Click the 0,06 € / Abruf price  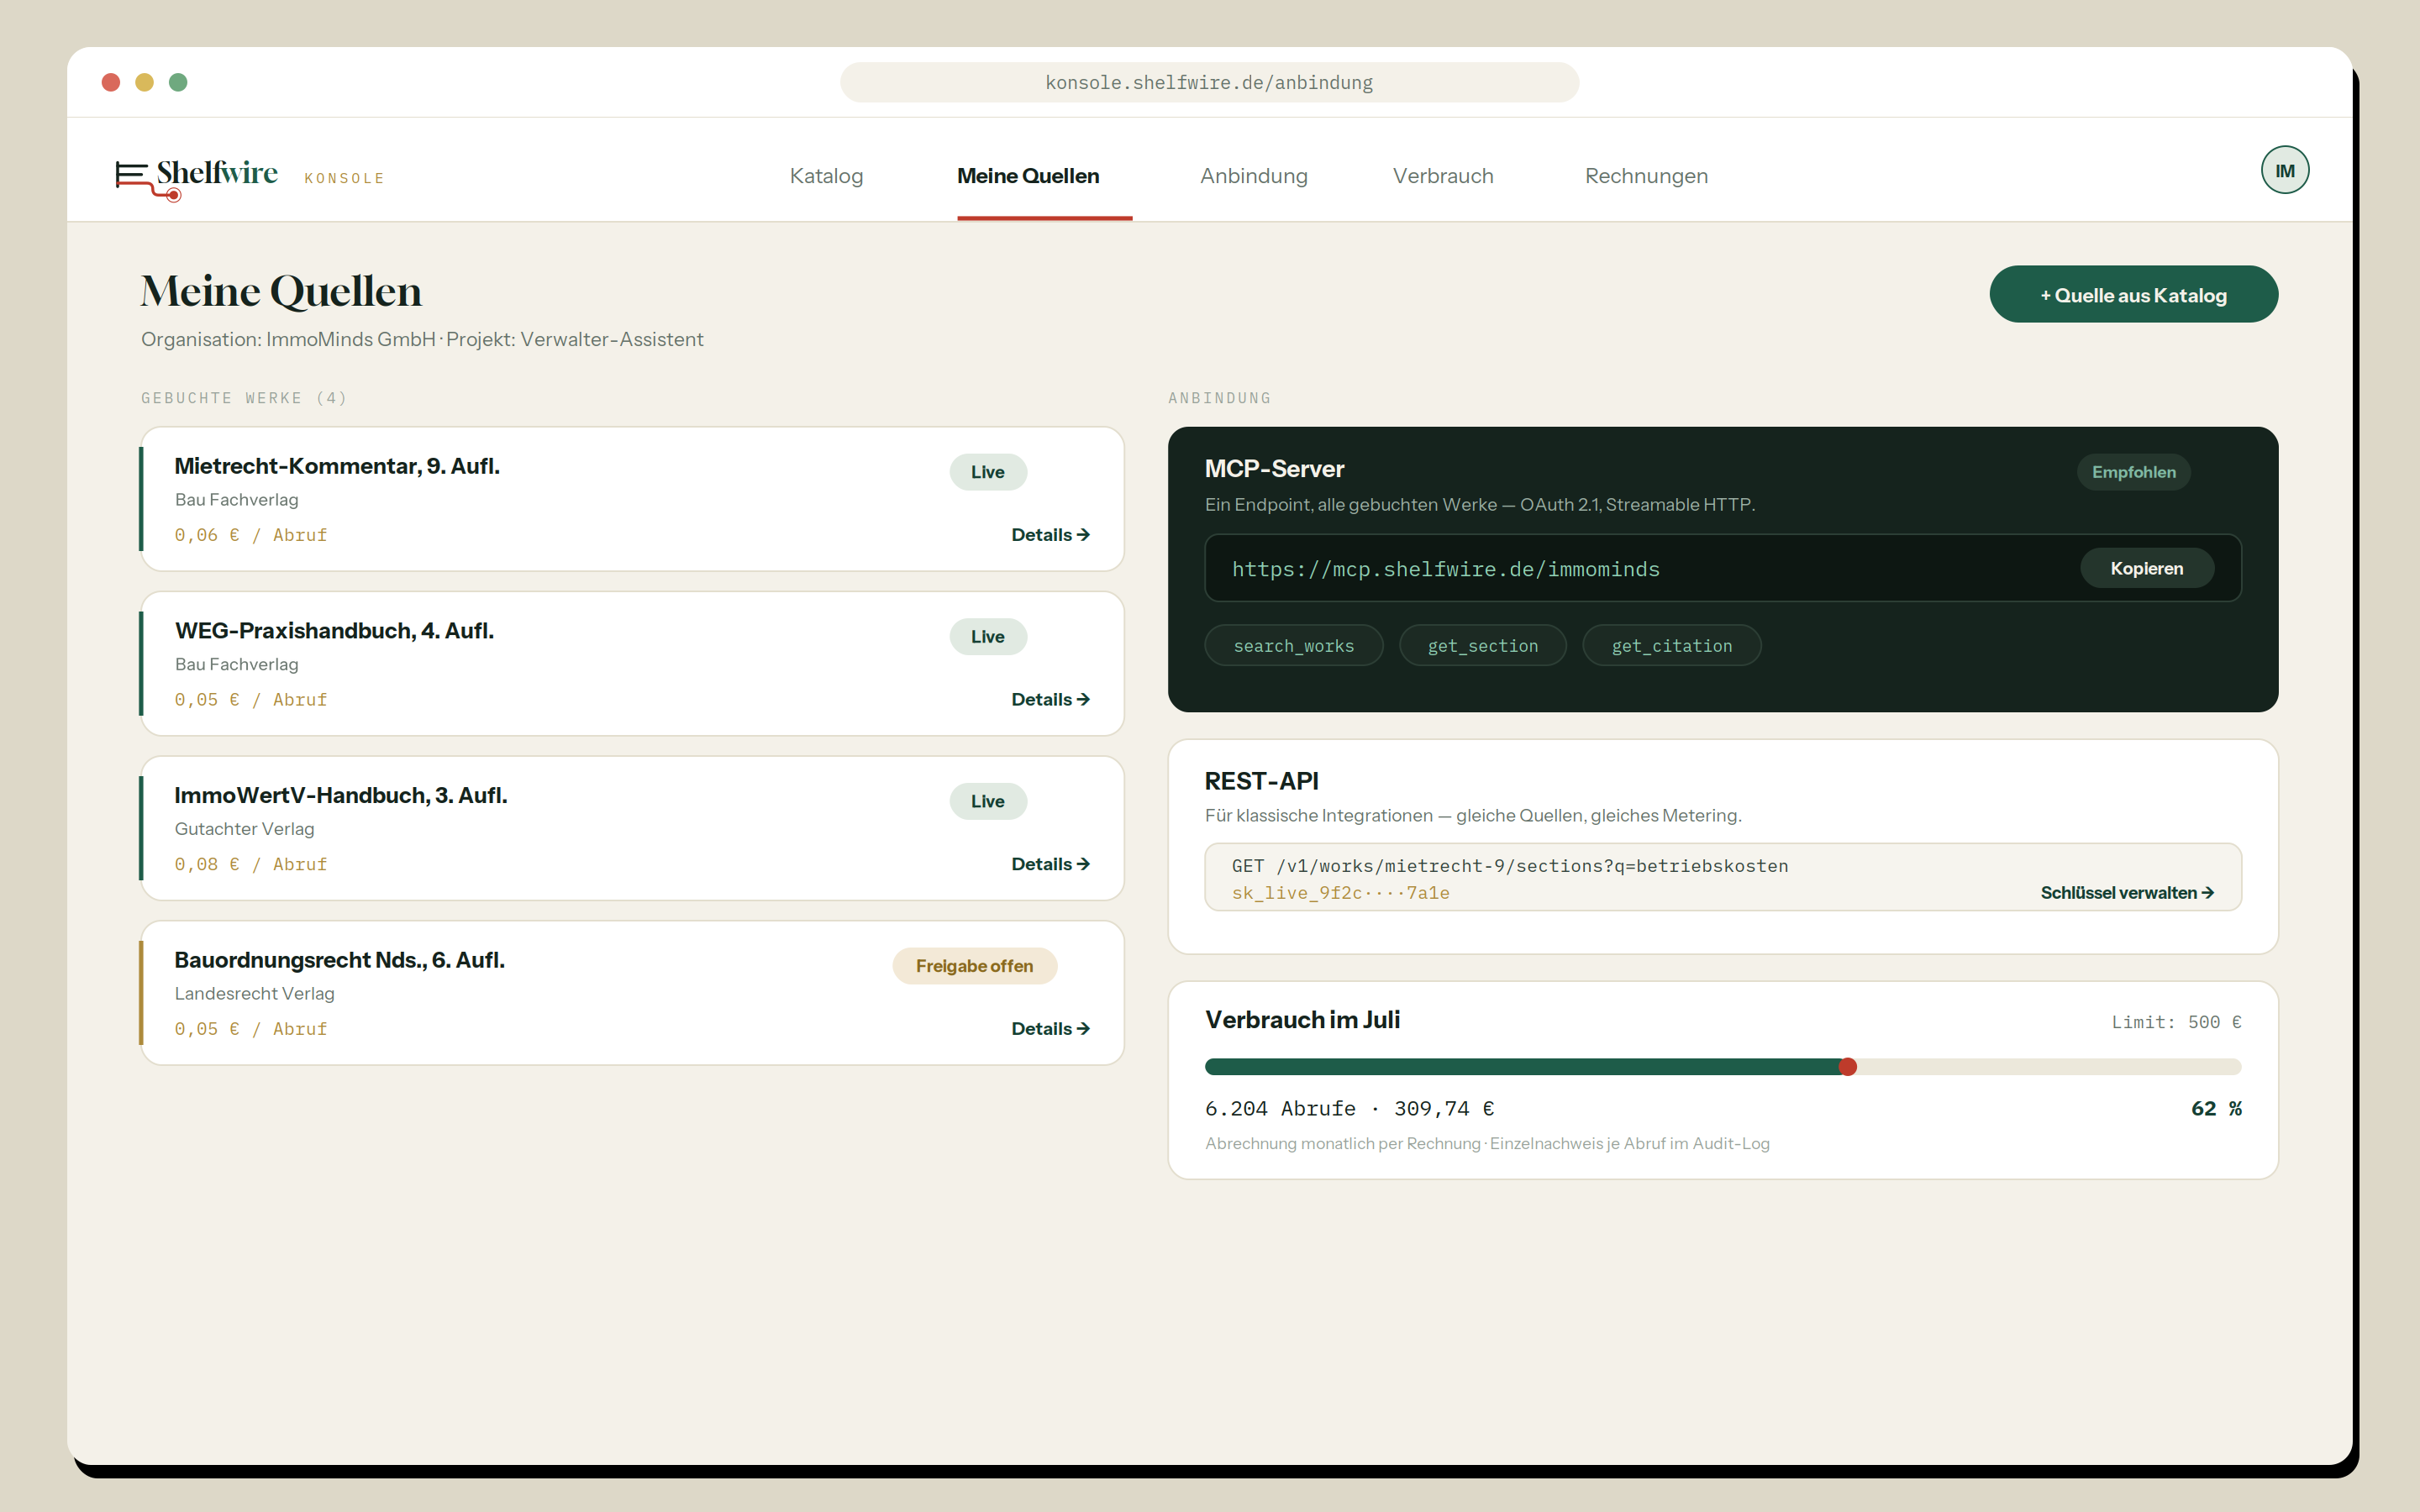click(251, 535)
